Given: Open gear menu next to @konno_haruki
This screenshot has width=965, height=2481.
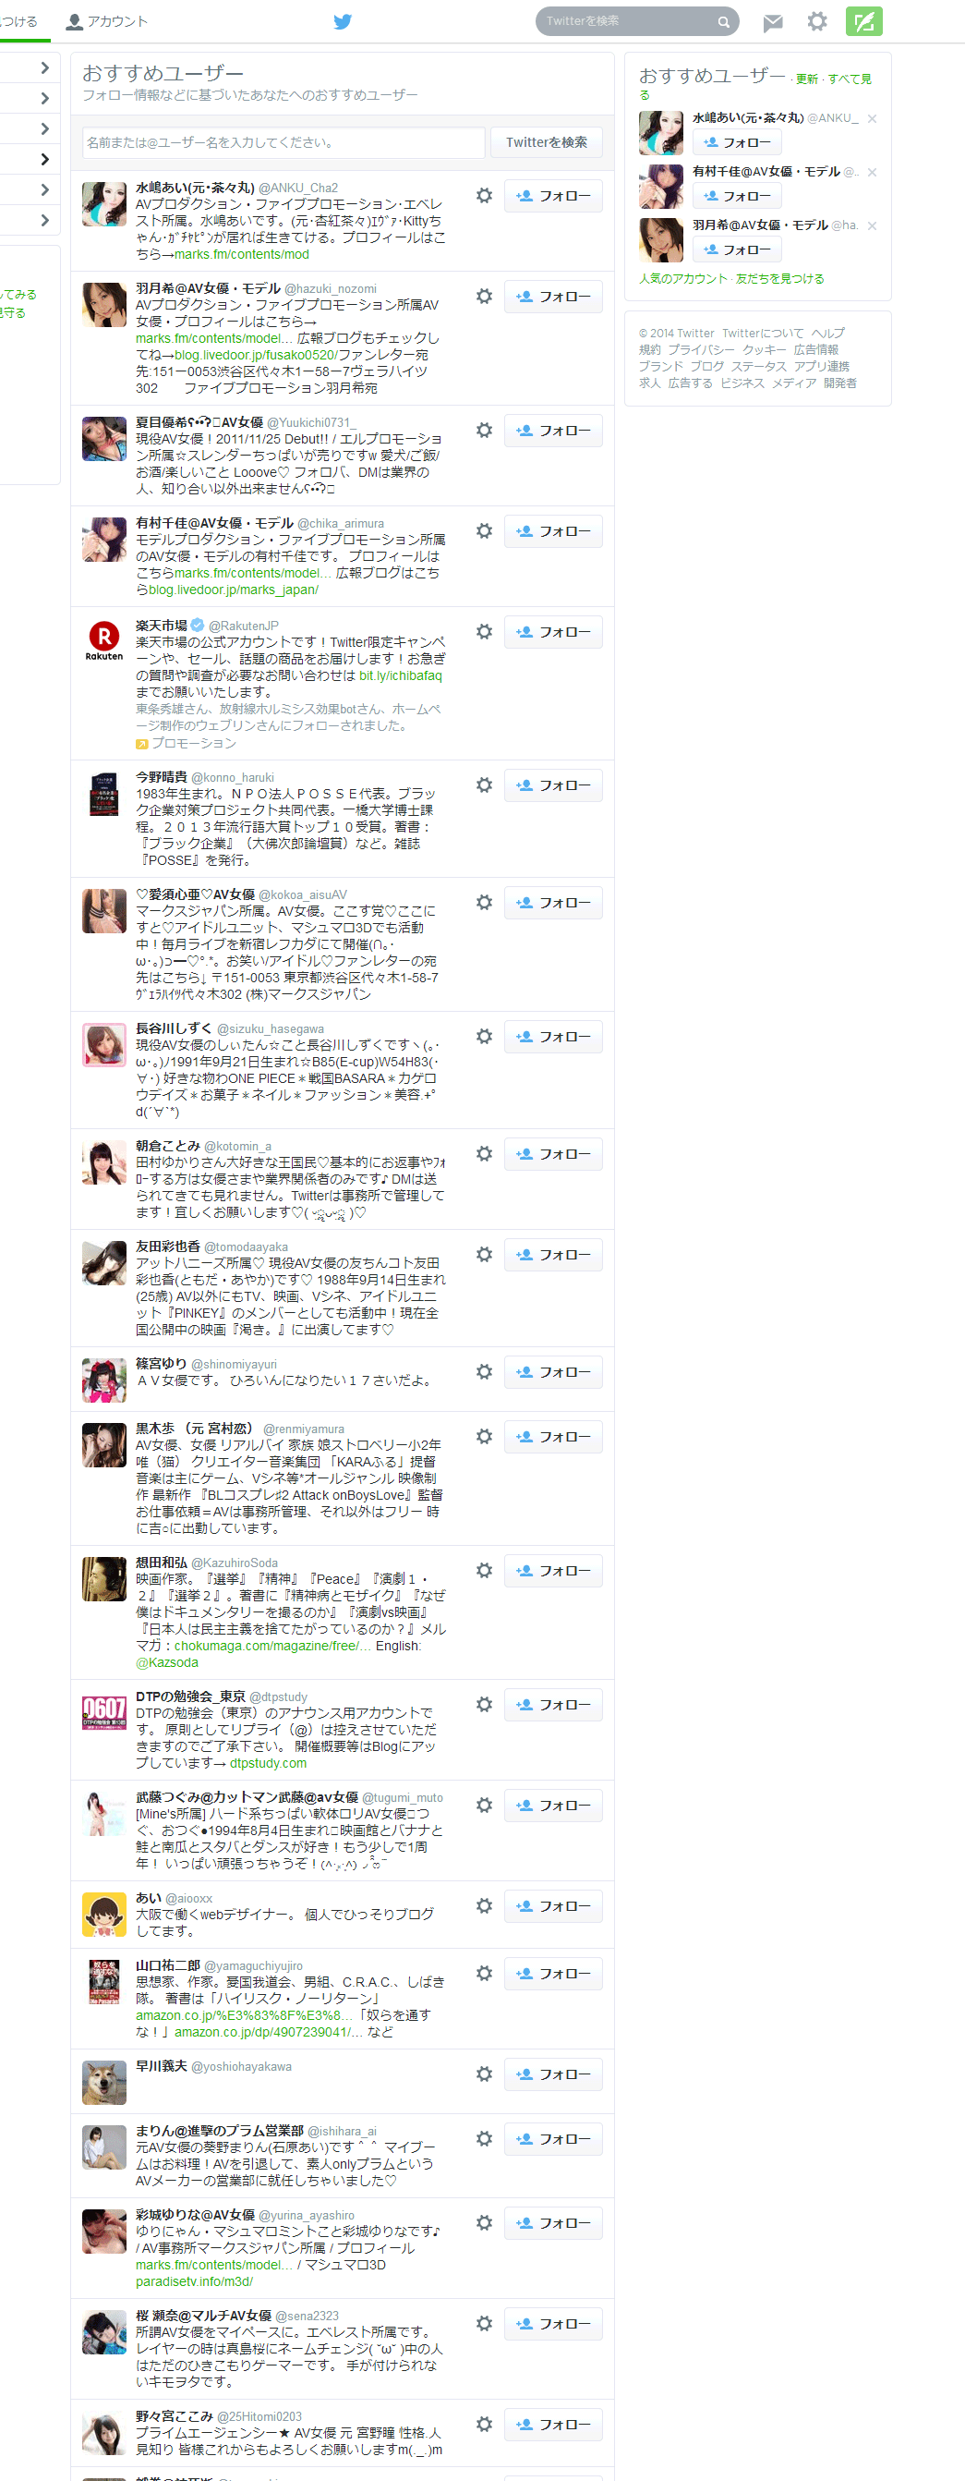Looking at the screenshot, I should (484, 784).
